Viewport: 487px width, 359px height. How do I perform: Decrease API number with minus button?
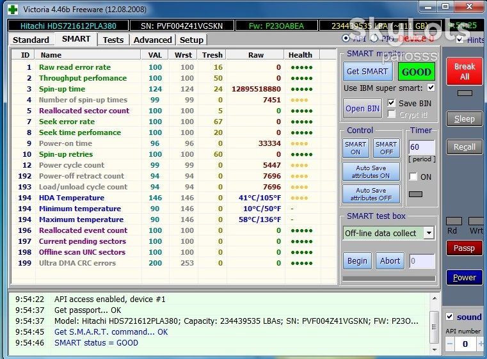point(450,344)
